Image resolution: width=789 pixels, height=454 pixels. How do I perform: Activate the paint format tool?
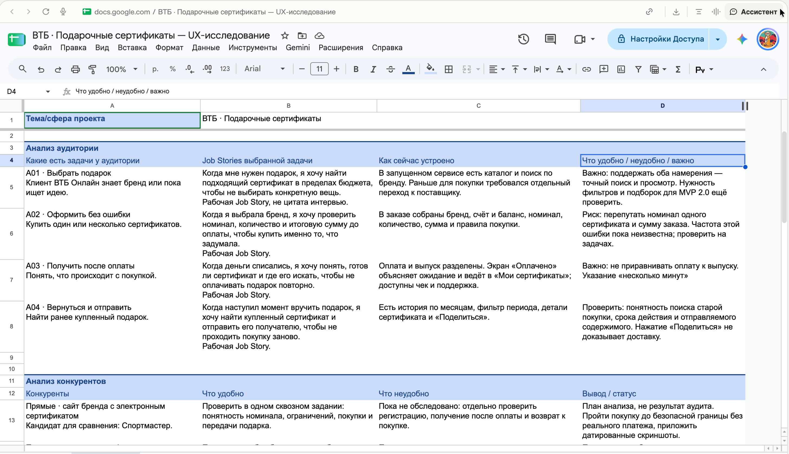point(93,69)
